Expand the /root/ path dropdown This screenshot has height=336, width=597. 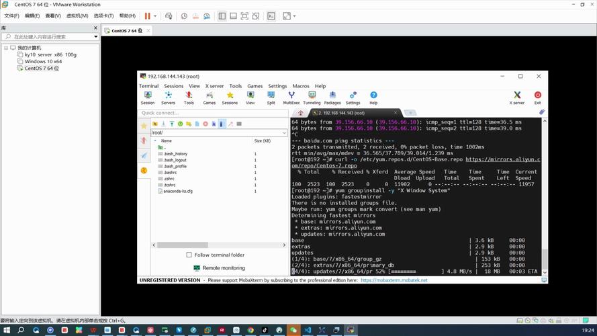[284, 132]
